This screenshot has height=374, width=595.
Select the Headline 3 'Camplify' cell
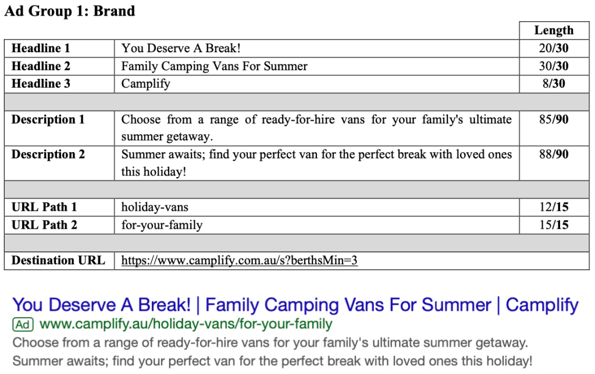pyautogui.click(x=146, y=84)
